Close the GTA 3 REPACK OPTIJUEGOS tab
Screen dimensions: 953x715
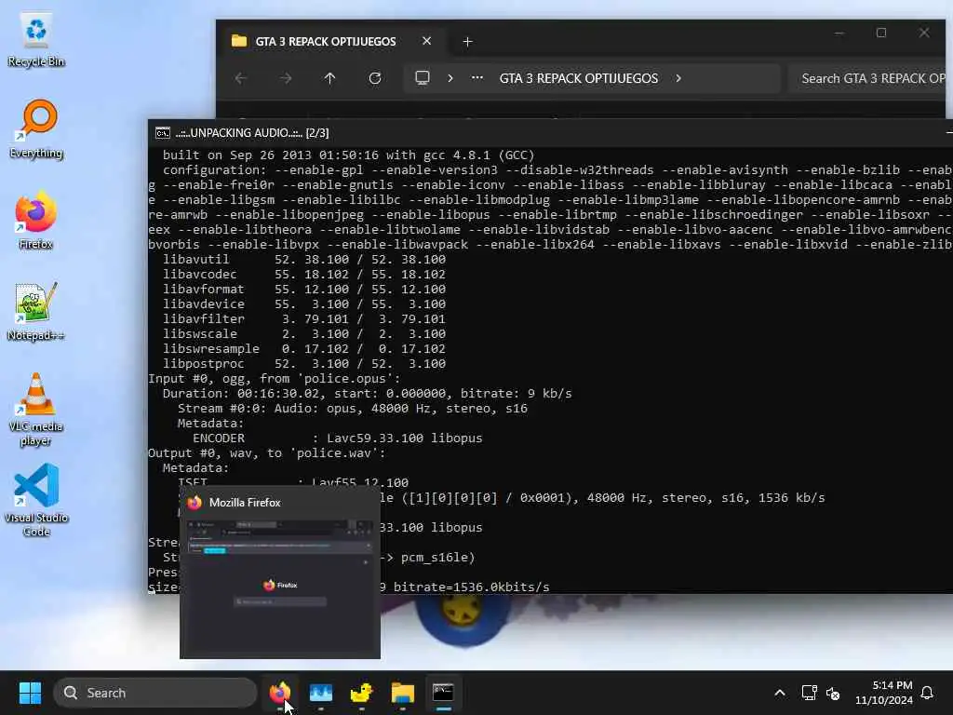426,41
